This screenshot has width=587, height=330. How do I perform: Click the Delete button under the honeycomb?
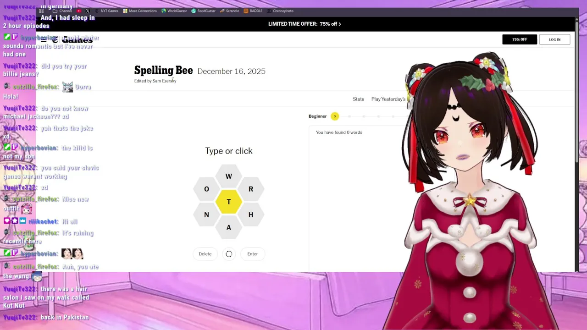(x=205, y=254)
